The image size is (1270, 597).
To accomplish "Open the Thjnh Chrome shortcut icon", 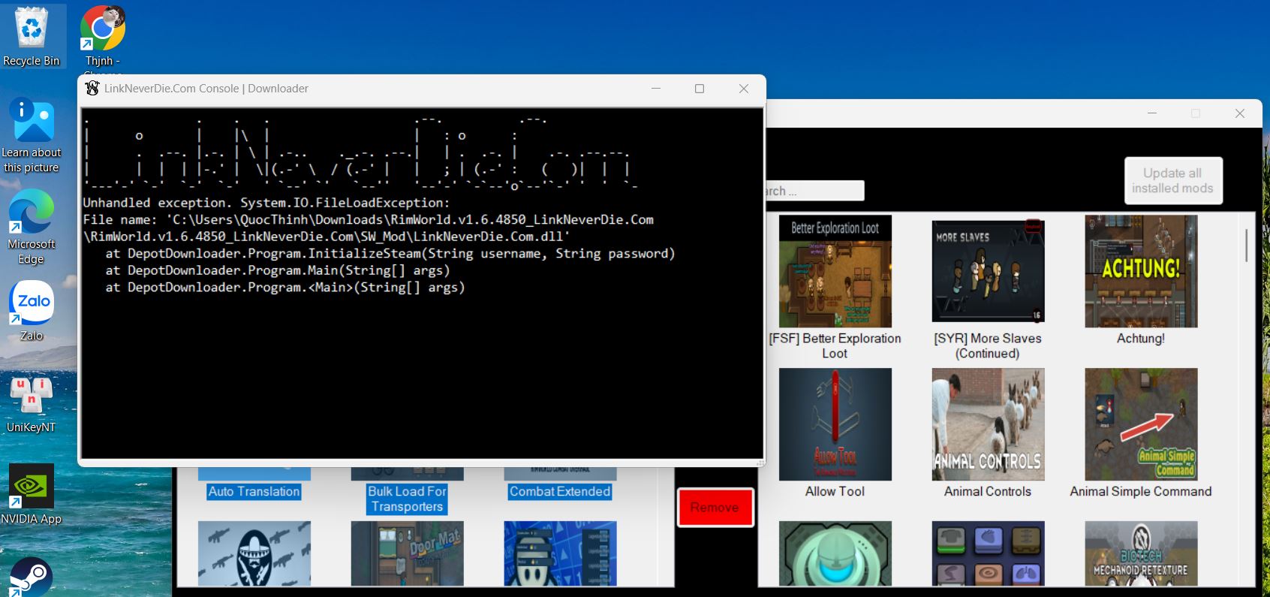I will (x=103, y=29).
